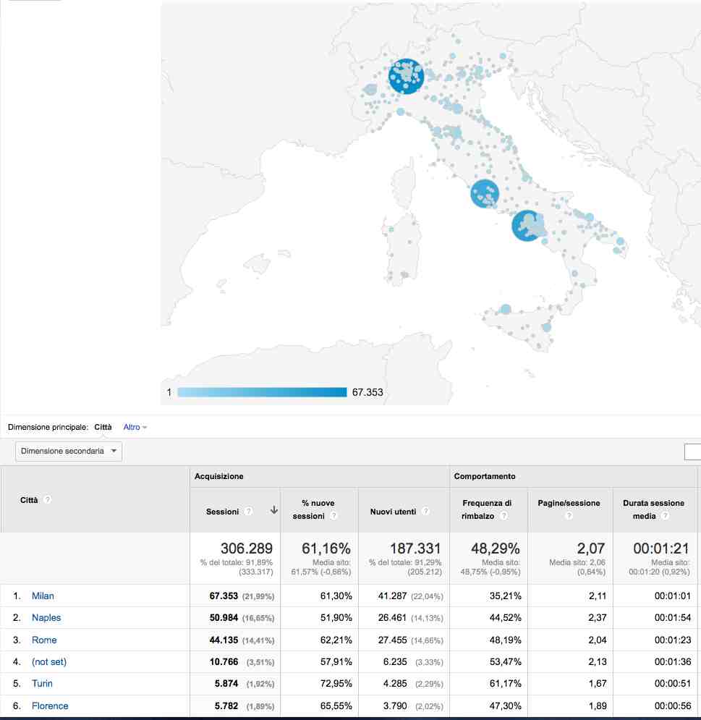Click help icon beside Sessioni column

point(249,512)
